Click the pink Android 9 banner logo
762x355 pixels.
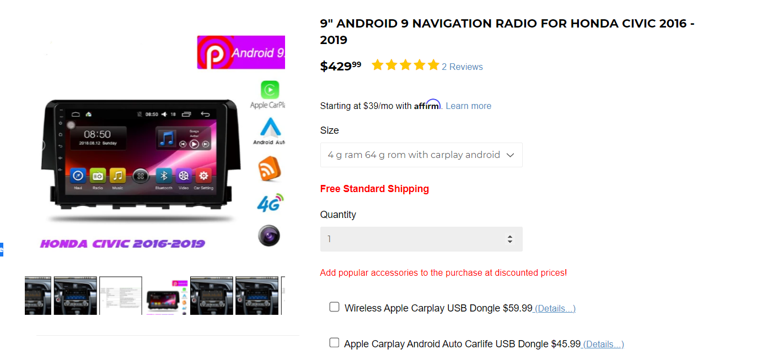[x=241, y=52]
